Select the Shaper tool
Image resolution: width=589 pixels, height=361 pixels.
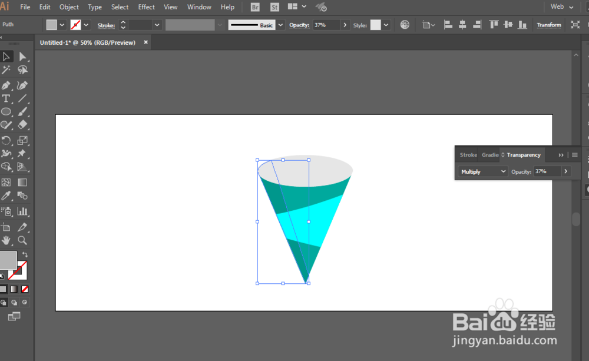coord(6,125)
